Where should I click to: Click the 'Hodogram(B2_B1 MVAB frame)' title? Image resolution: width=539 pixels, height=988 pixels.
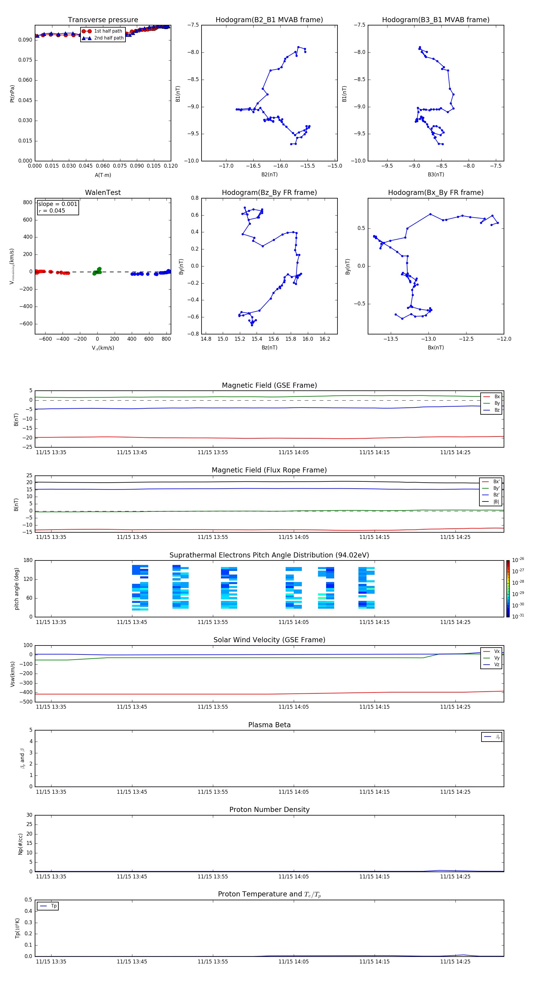click(269, 20)
